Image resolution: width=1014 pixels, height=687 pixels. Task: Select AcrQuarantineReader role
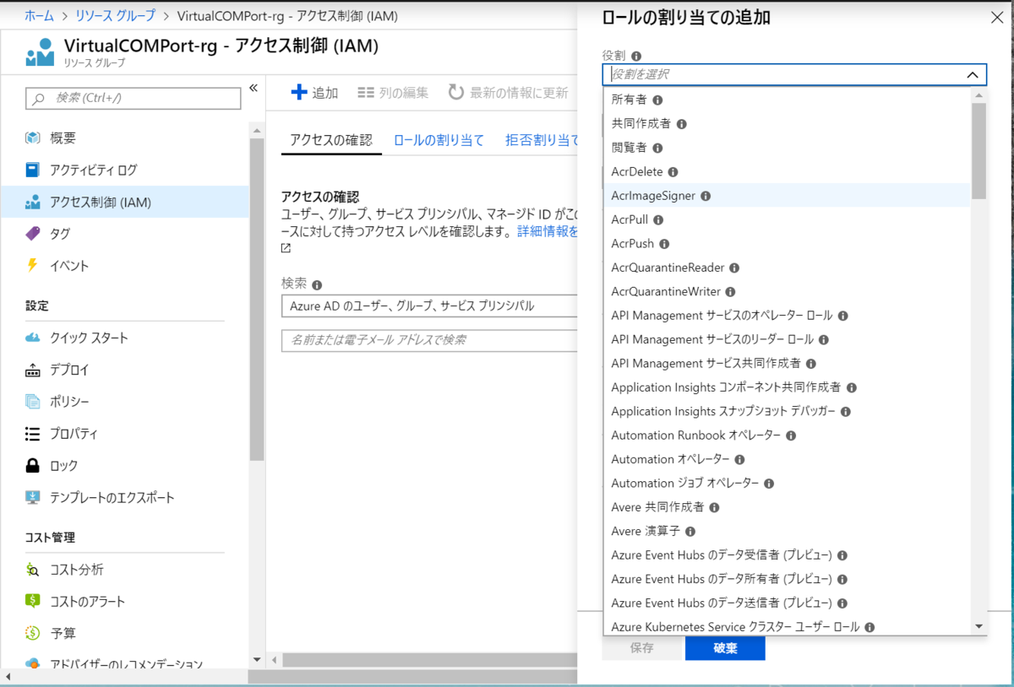(787, 268)
